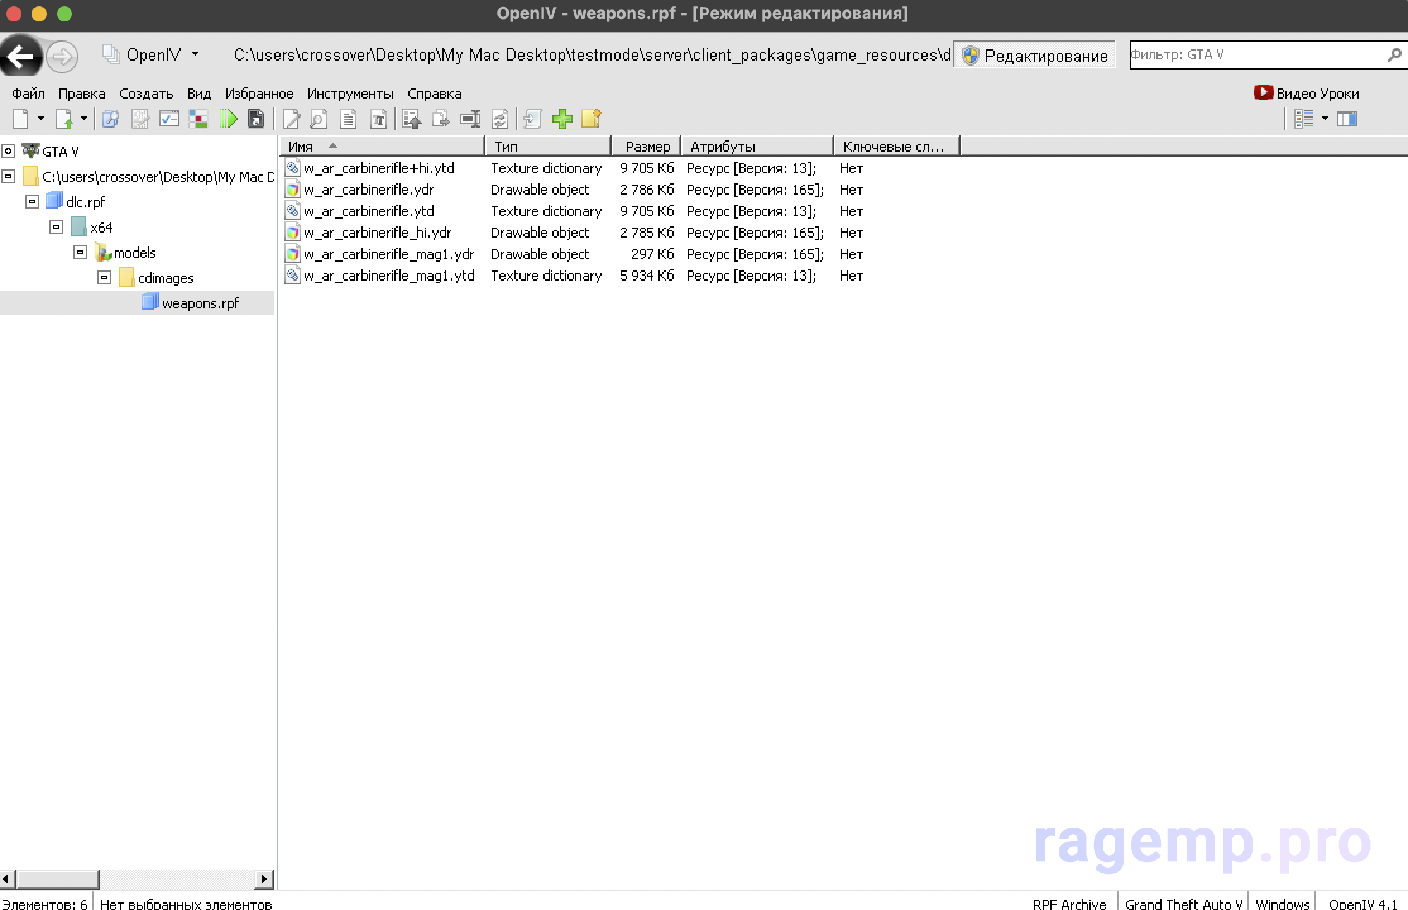This screenshot has width=1408, height=910.
Task: Click the green plus add file icon
Action: coord(562,119)
